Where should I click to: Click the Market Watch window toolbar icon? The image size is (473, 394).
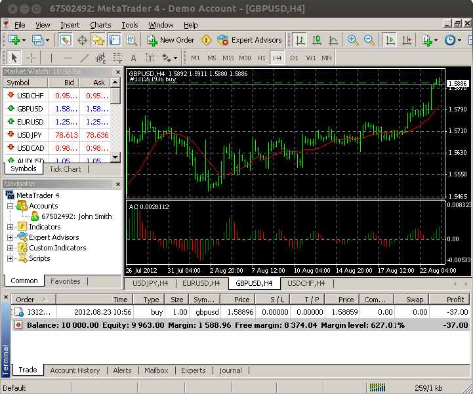pos(66,40)
